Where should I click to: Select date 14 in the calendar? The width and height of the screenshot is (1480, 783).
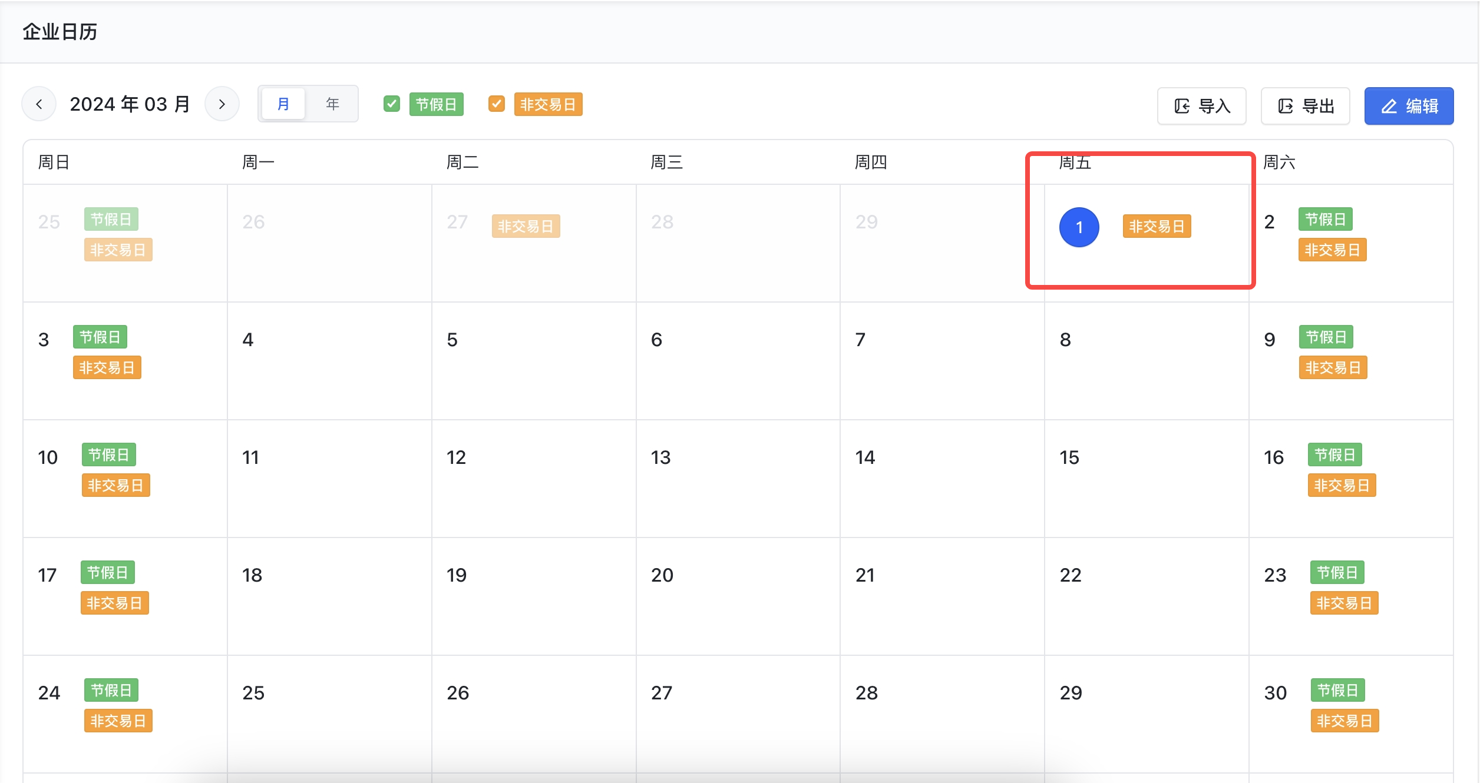pos(865,457)
